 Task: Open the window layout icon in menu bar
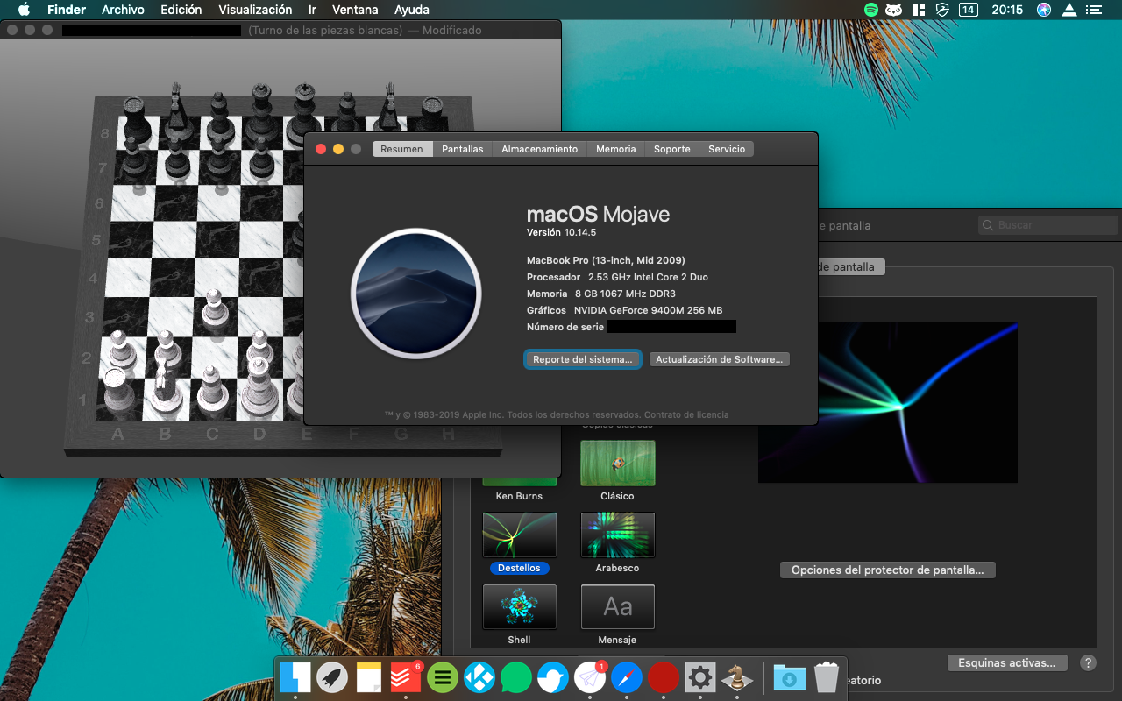pos(919,10)
